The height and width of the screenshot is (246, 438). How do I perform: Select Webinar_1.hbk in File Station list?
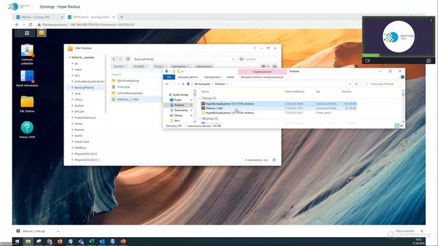tap(128, 99)
